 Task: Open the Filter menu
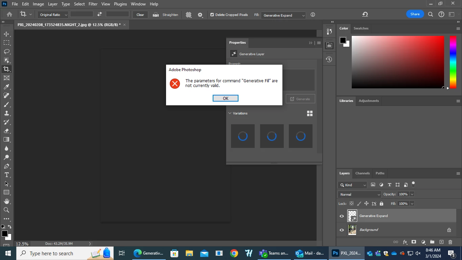click(93, 4)
